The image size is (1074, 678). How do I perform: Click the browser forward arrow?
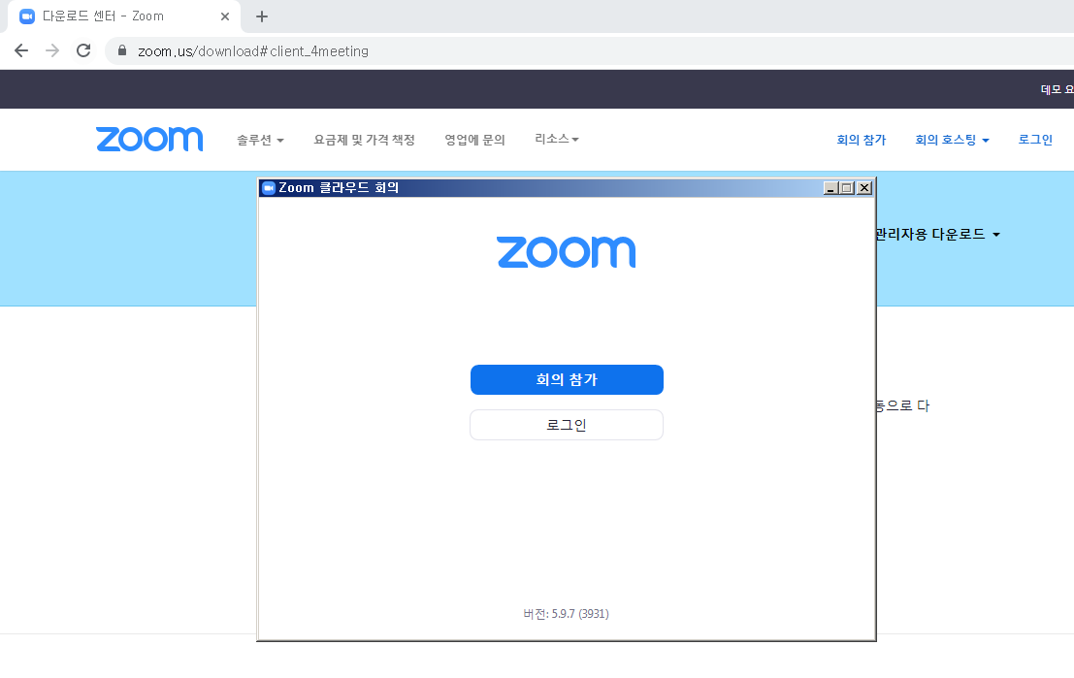click(x=52, y=50)
